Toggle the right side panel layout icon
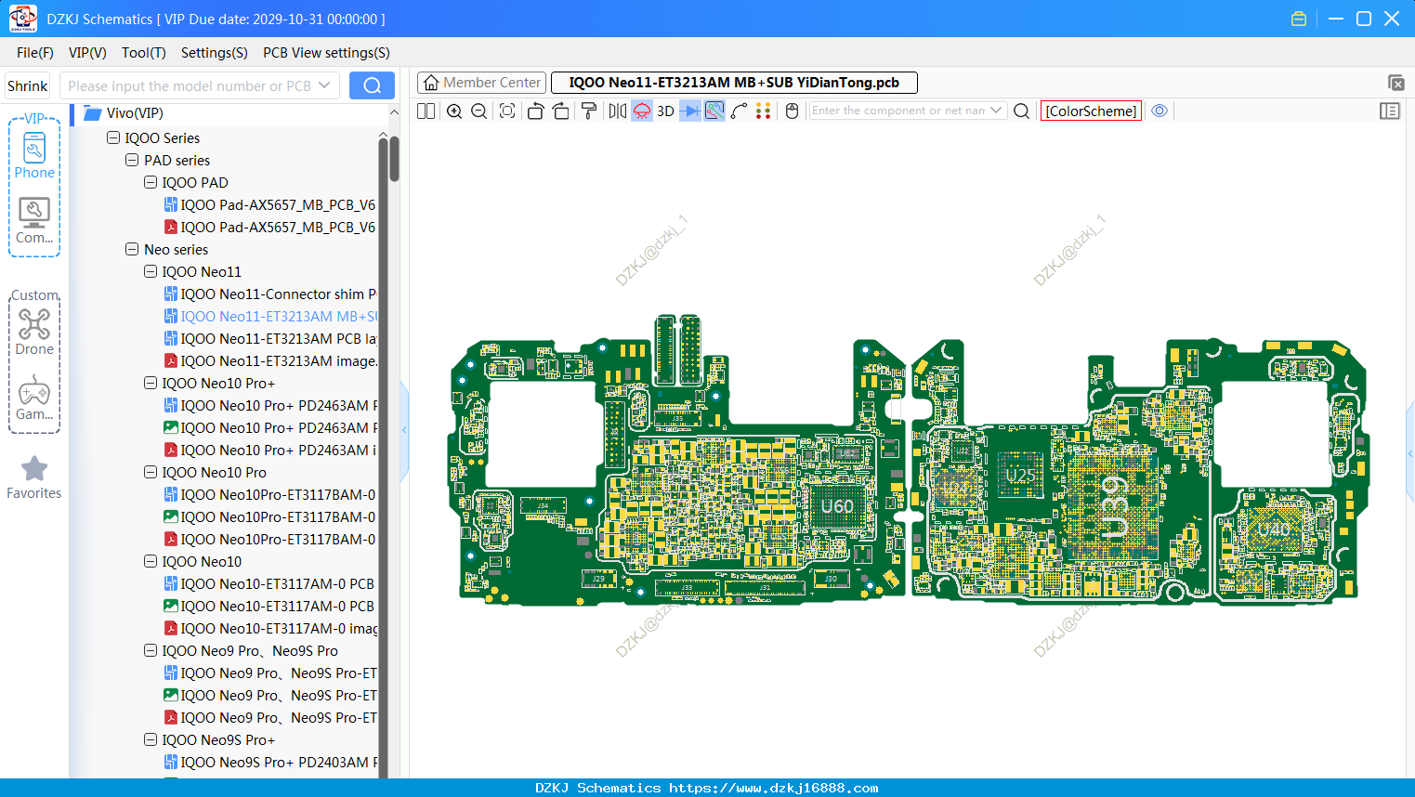Viewport: 1415px width, 797px height. click(1390, 111)
